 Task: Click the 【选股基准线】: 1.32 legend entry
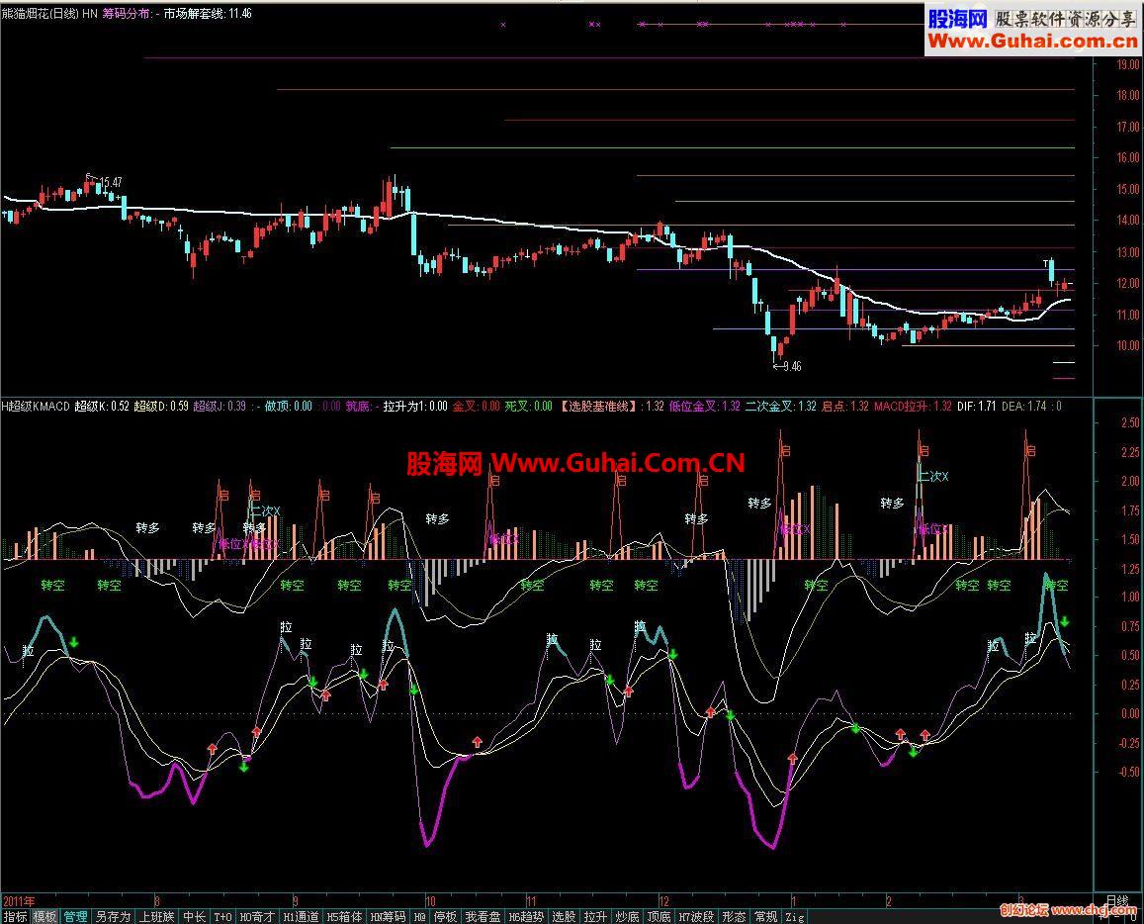click(611, 406)
